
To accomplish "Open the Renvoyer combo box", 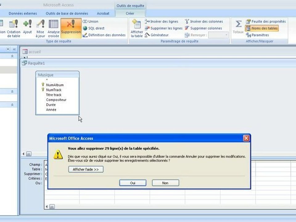I will (218, 35).
